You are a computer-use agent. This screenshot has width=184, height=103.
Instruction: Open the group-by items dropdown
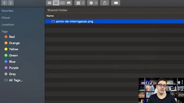(80, 3)
